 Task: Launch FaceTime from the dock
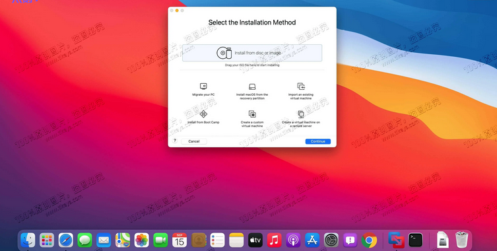pyautogui.click(x=160, y=240)
